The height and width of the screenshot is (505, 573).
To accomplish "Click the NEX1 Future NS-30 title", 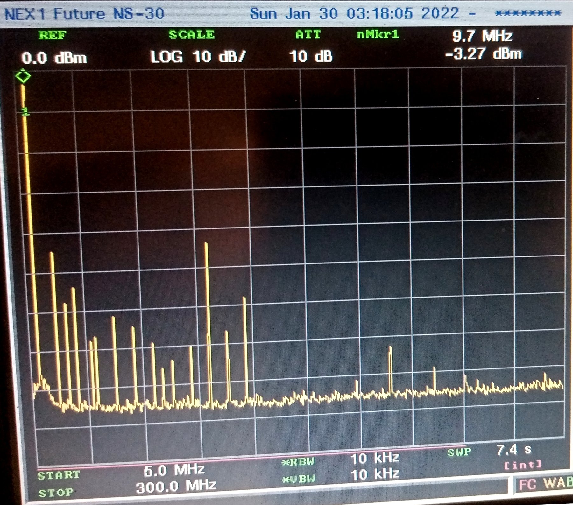I will (84, 14).
